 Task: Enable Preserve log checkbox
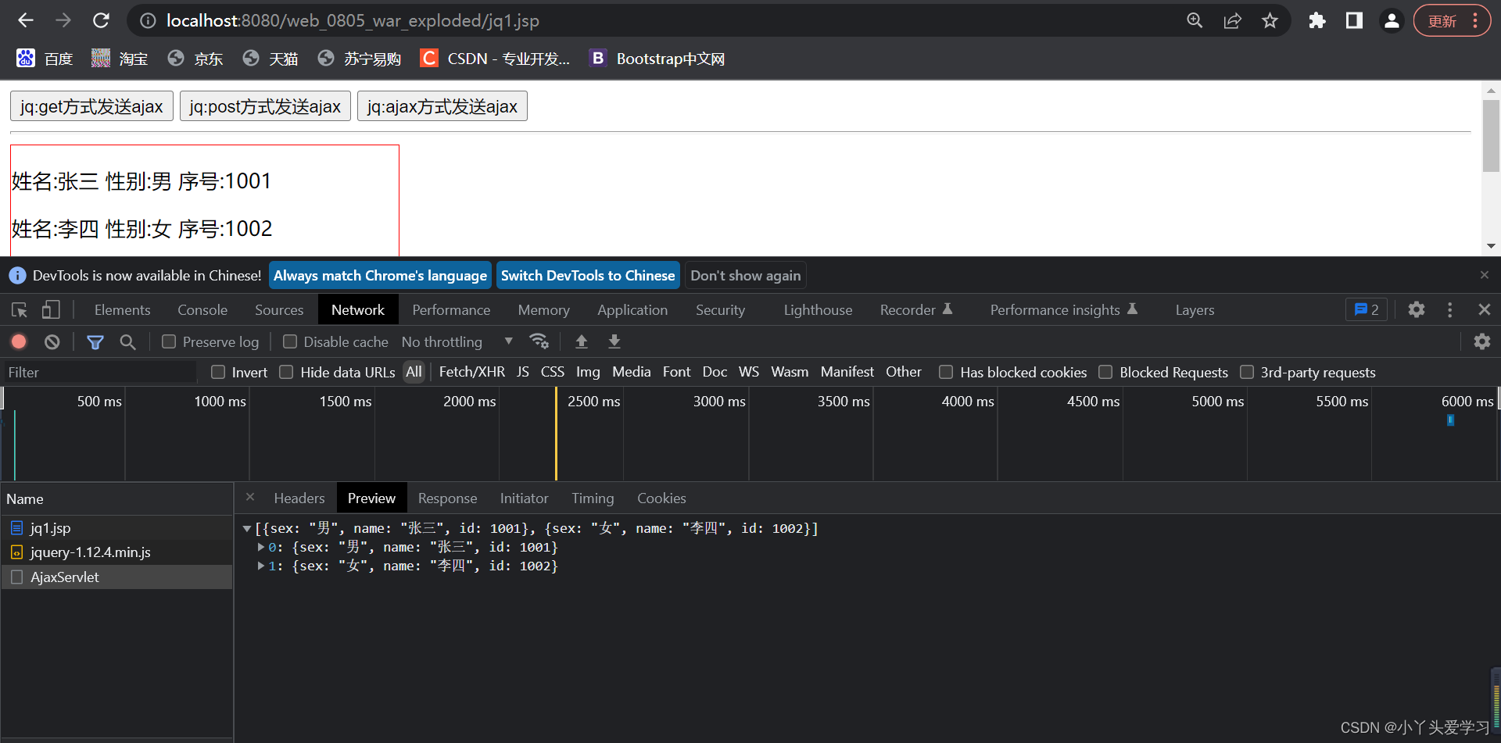pyautogui.click(x=169, y=341)
